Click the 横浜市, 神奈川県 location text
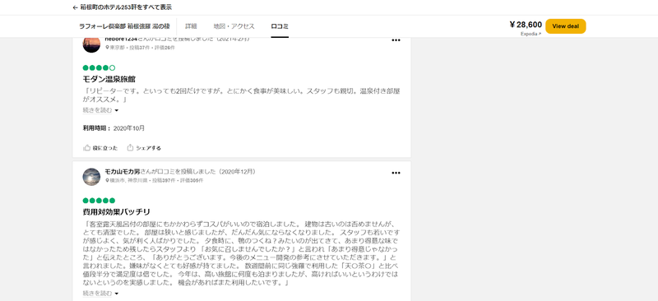This screenshot has width=658, height=301. pos(127,180)
